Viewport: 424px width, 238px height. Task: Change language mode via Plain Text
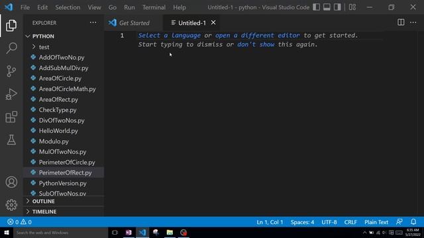click(x=376, y=222)
